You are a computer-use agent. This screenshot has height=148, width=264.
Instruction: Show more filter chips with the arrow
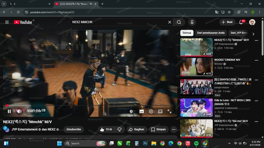pos(253,34)
